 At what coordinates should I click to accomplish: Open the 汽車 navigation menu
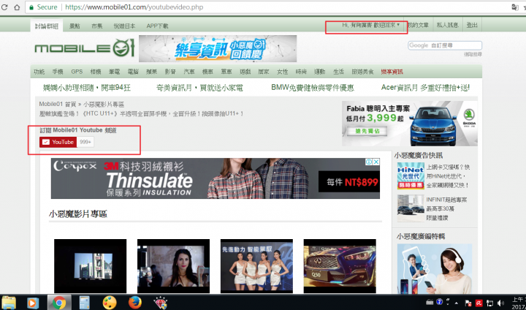click(189, 72)
